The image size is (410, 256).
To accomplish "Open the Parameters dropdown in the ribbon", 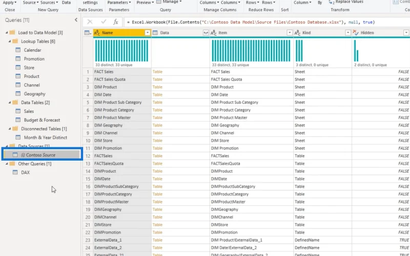I will (119, 3).
